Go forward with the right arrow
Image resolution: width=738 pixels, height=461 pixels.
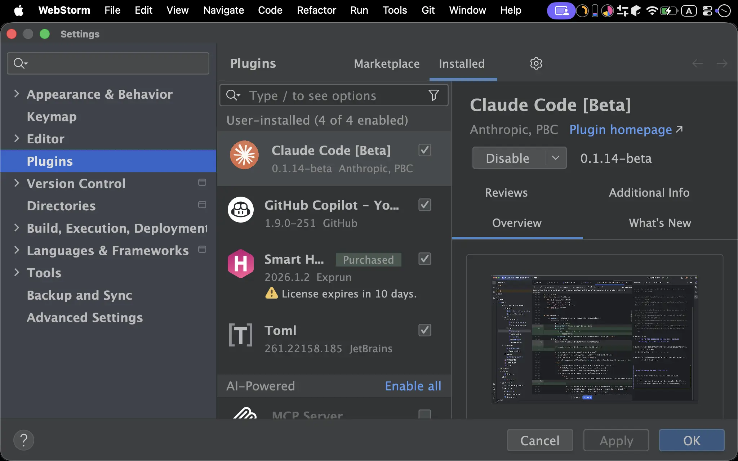click(722, 64)
